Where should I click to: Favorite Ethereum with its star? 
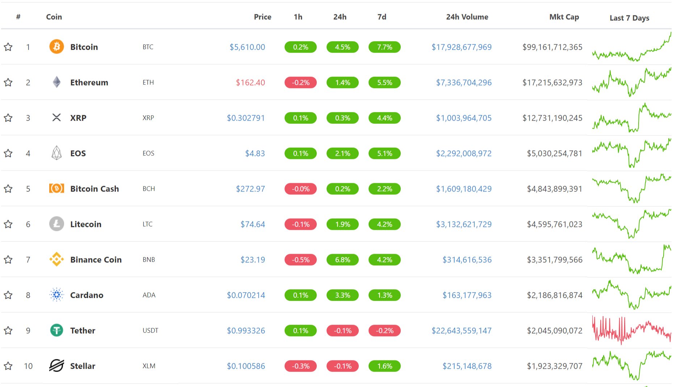pos(8,82)
